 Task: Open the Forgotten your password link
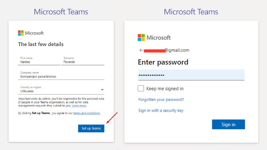coord(161,99)
